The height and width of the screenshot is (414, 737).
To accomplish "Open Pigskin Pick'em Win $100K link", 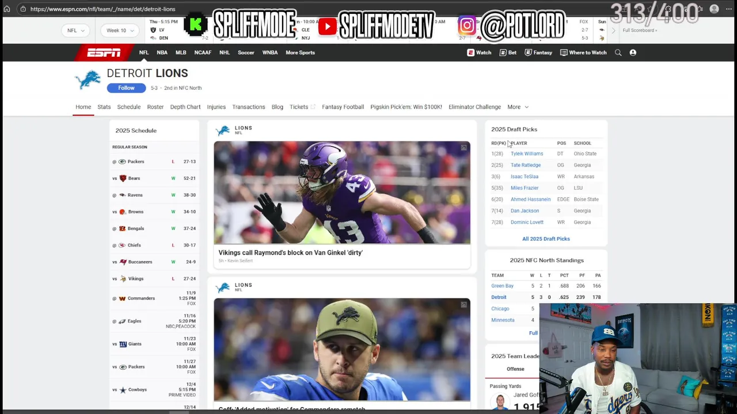I will pos(407,107).
